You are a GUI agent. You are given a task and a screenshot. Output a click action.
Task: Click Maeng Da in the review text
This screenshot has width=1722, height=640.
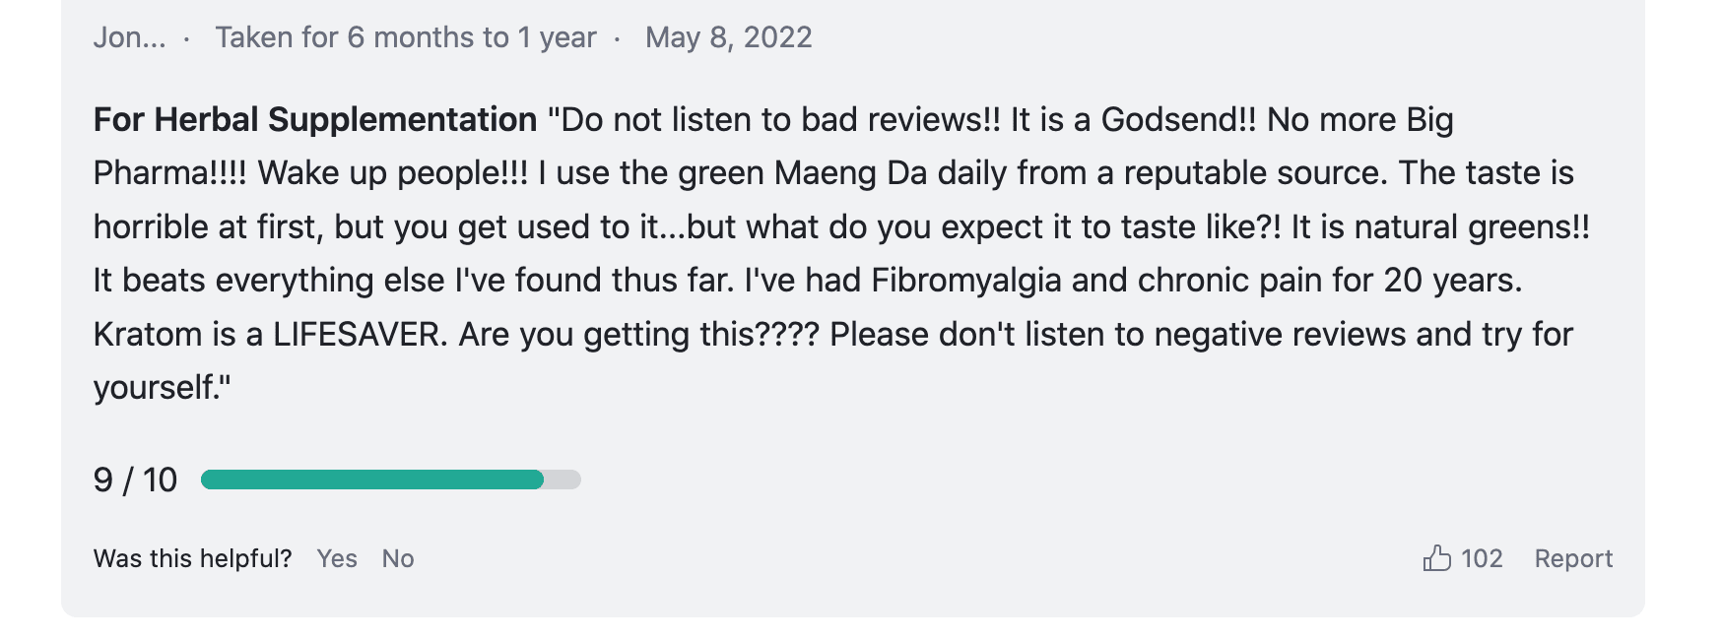tap(850, 172)
